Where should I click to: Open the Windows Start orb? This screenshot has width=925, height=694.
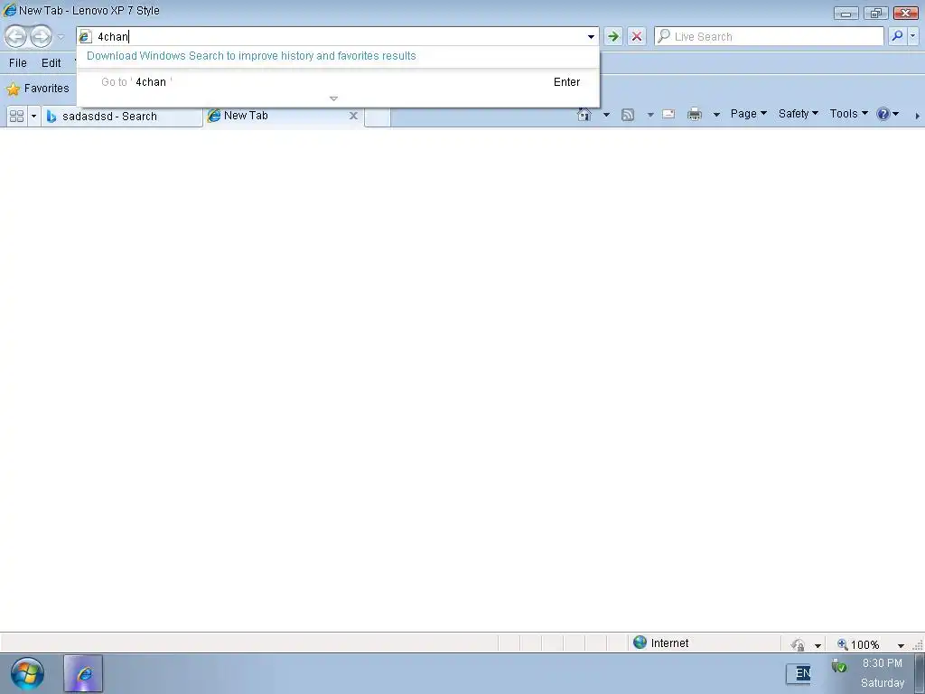point(27,674)
